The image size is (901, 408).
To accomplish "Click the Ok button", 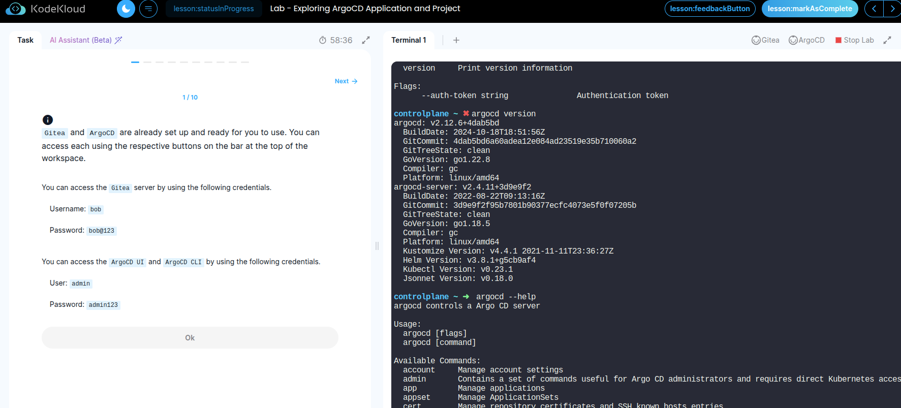I will point(190,338).
